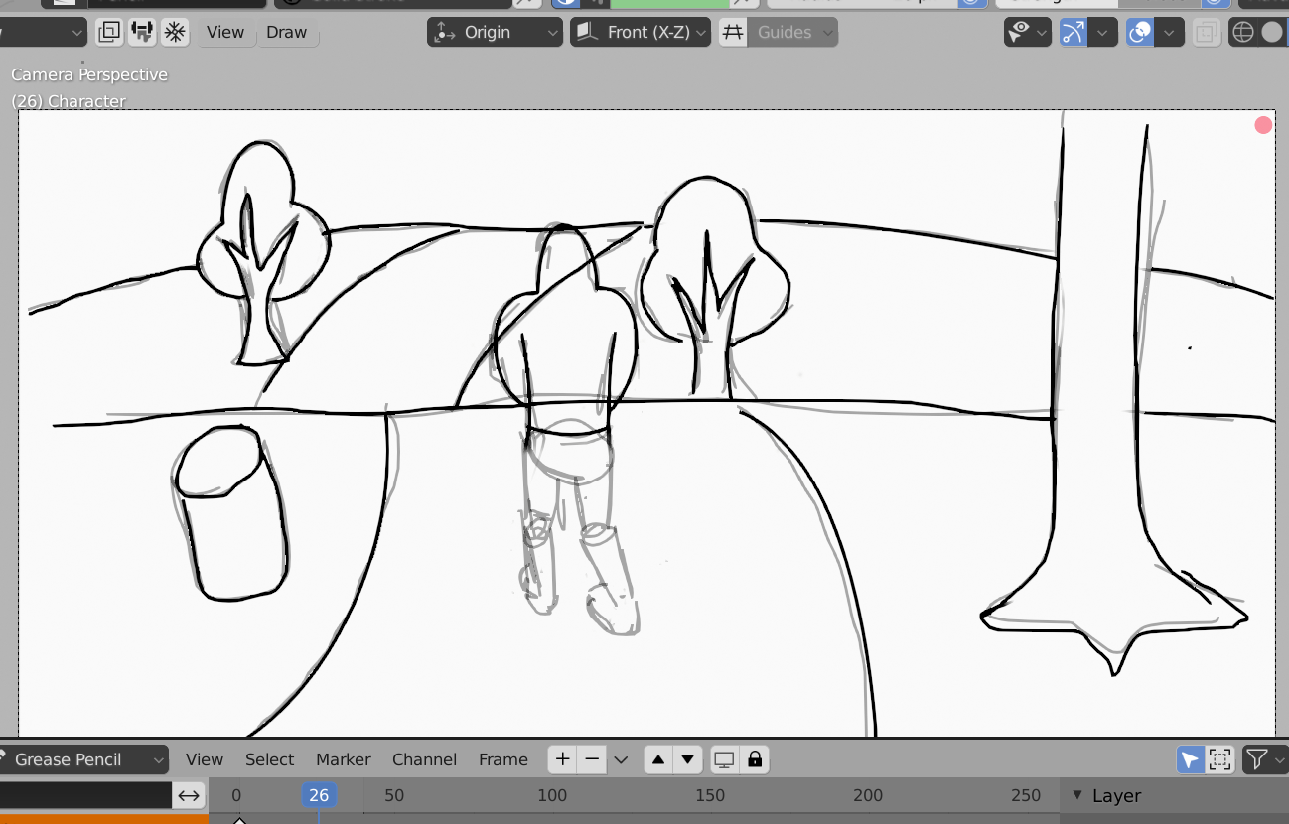Open the dopesheet View menu

(205, 759)
